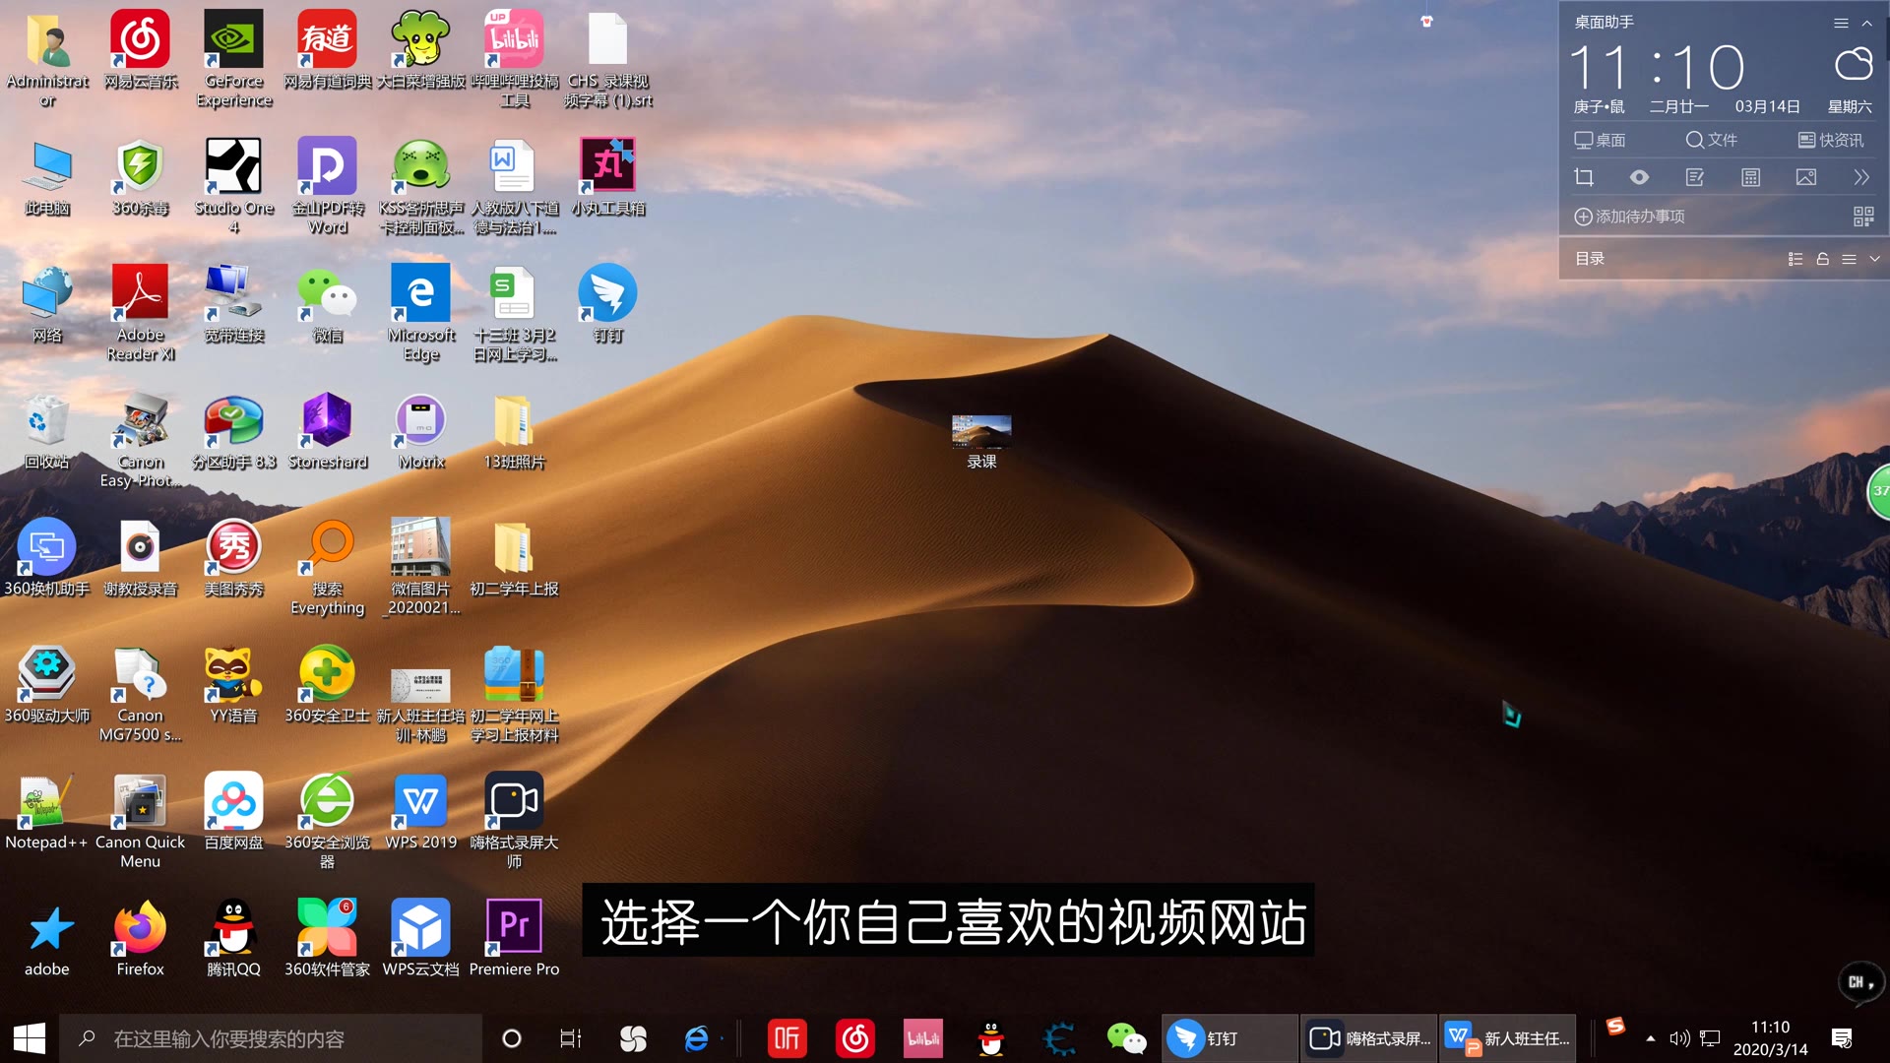Launch Firefox from the desktop
The width and height of the screenshot is (1890, 1063).
coord(139,925)
